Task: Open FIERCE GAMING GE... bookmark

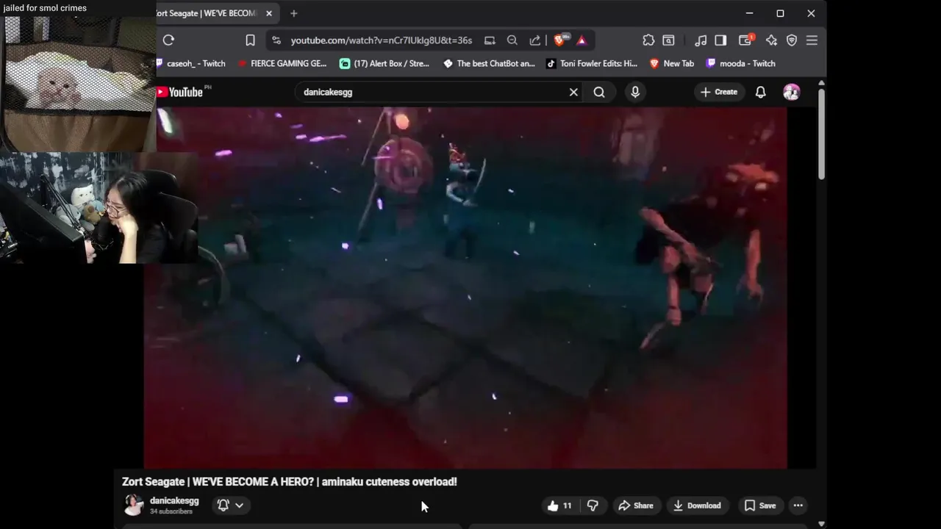Action: (x=282, y=63)
